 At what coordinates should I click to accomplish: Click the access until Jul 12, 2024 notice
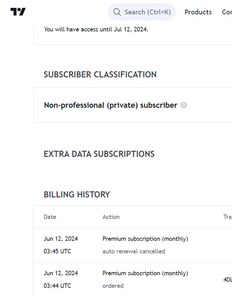pyautogui.click(x=96, y=29)
